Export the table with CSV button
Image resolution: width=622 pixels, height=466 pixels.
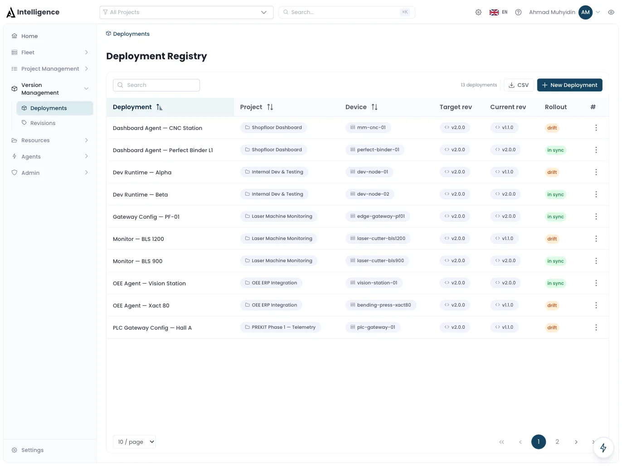point(519,85)
